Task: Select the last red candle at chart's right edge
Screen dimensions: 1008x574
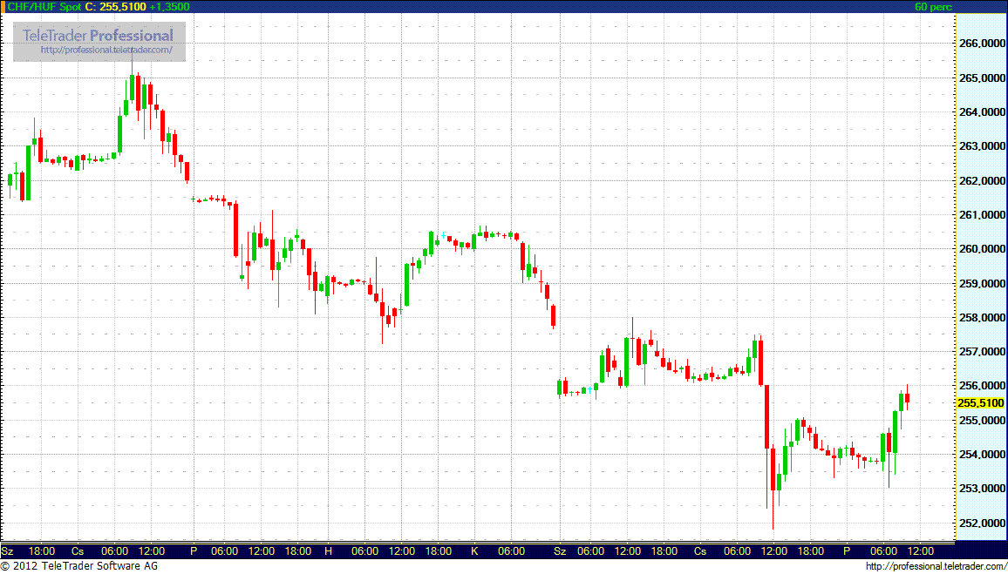Action: coord(908,400)
